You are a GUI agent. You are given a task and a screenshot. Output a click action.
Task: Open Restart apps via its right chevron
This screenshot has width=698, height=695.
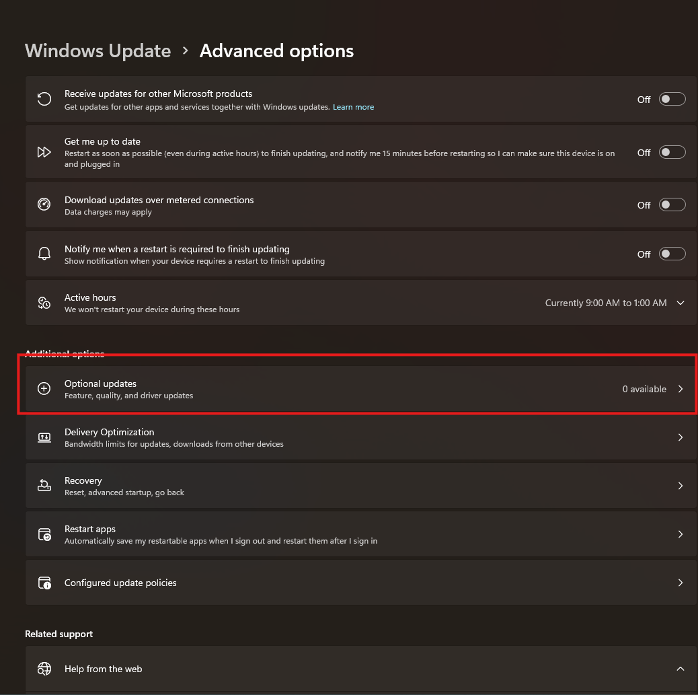[681, 534]
